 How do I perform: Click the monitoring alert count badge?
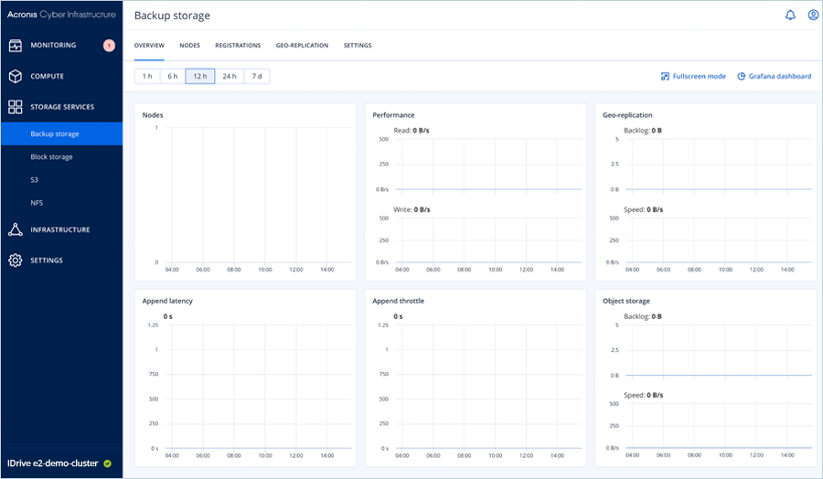point(109,46)
